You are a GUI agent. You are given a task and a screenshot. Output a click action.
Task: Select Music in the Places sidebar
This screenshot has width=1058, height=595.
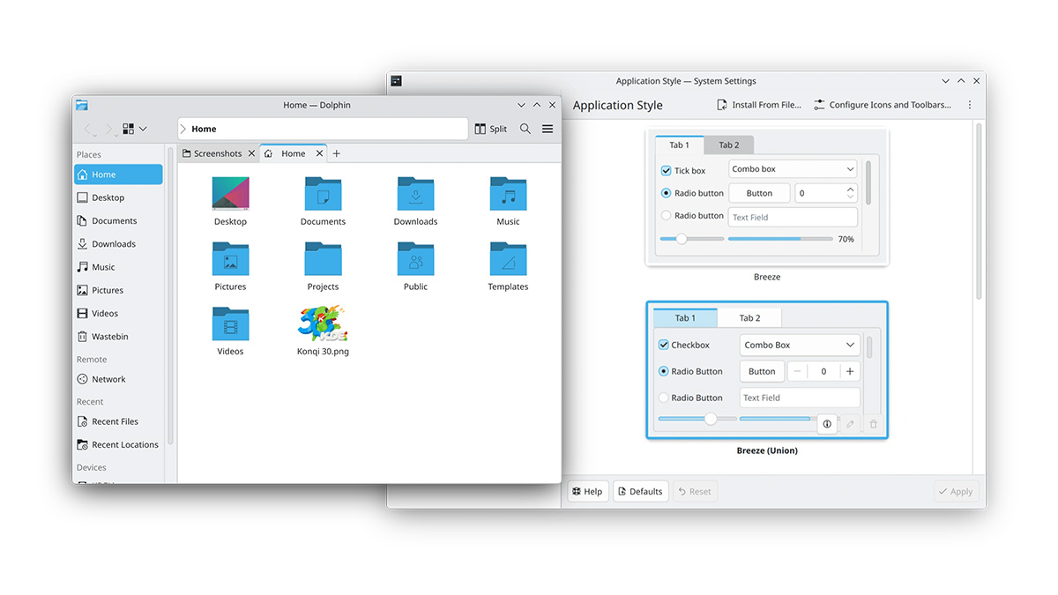pos(118,266)
